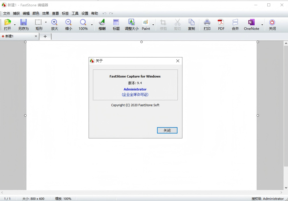
Task: Click the Copy (复制) toolbar icon
Action: coord(191,23)
